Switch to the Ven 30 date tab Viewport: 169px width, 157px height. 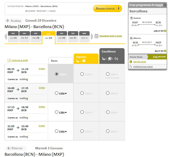[62, 37]
